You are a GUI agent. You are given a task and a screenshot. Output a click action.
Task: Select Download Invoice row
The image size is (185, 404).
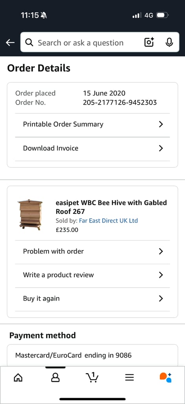[x=92, y=148]
